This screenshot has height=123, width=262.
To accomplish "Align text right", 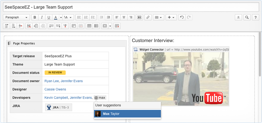I will coord(131,17).
